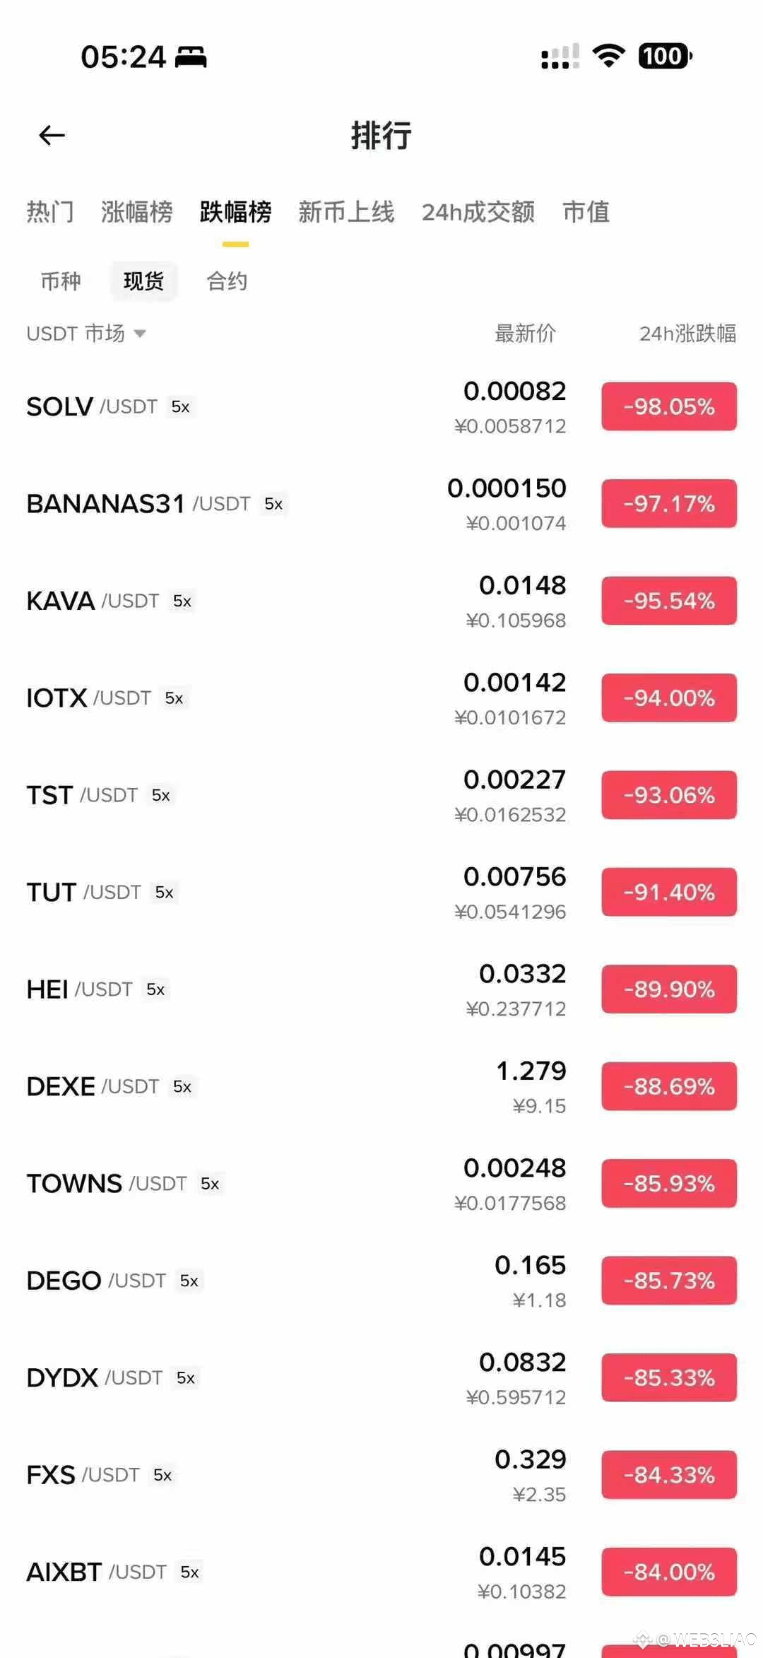Select the 币种 filter option
Viewport: 763px width, 1658px height.
pyautogui.click(x=61, y=281)
